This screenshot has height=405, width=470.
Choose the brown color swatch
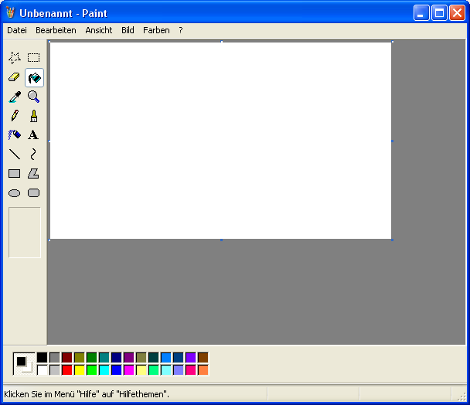(203, 357)
